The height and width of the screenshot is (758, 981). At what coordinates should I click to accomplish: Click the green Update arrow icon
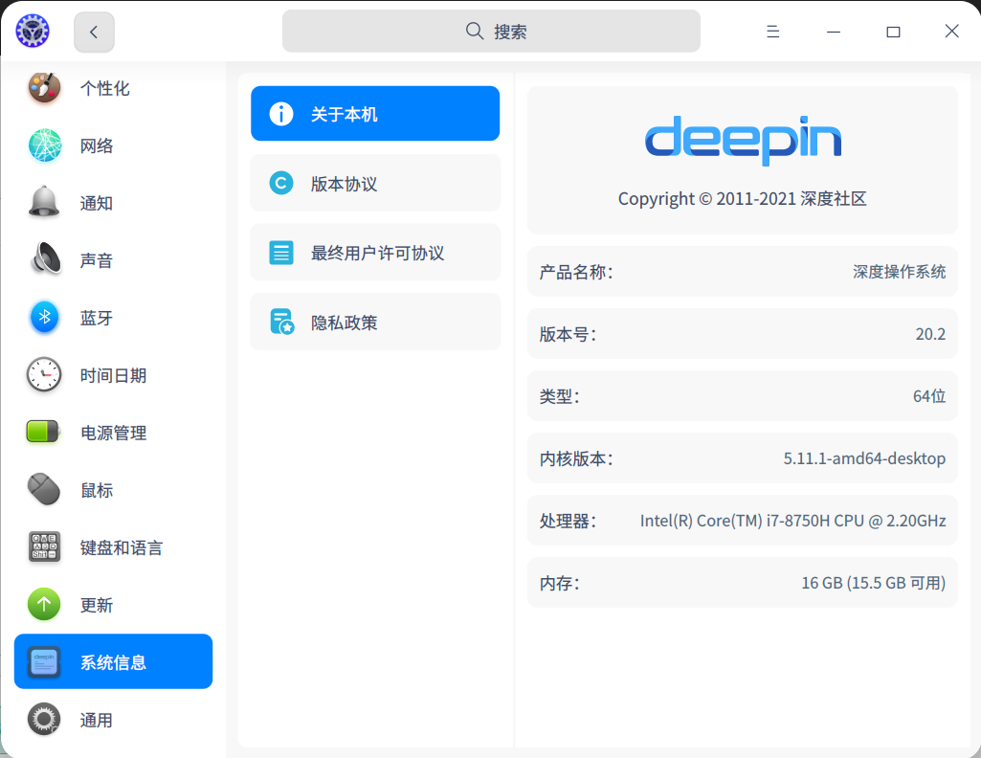tap(44, 605)
